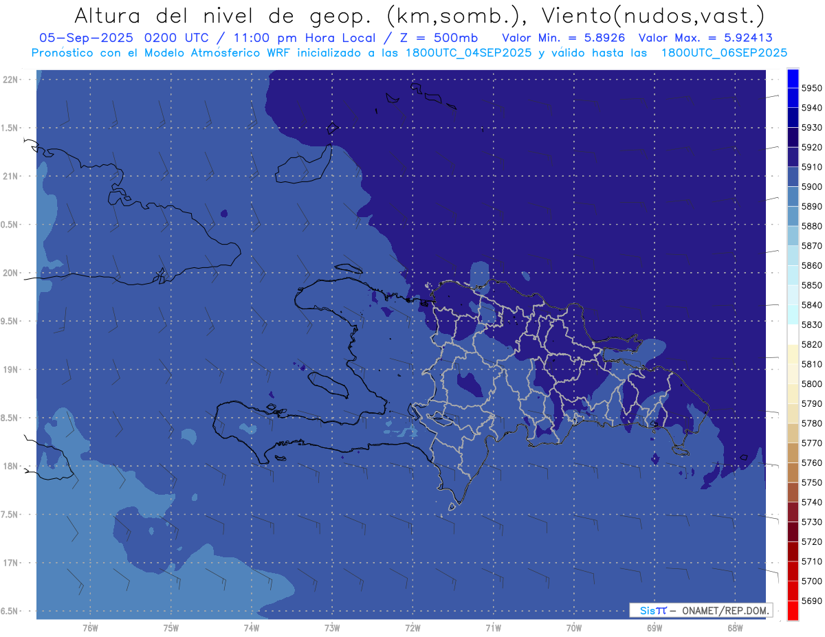Click the 5820 colorbar value

(811, 344)
